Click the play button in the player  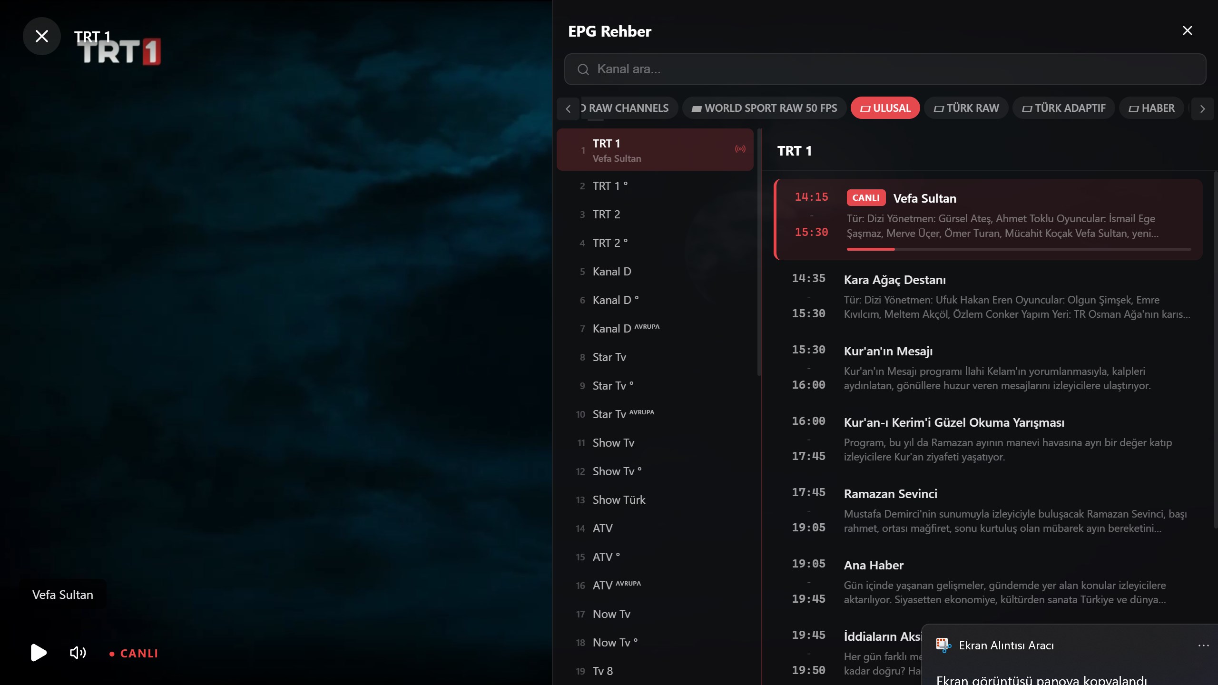(39, 653)
